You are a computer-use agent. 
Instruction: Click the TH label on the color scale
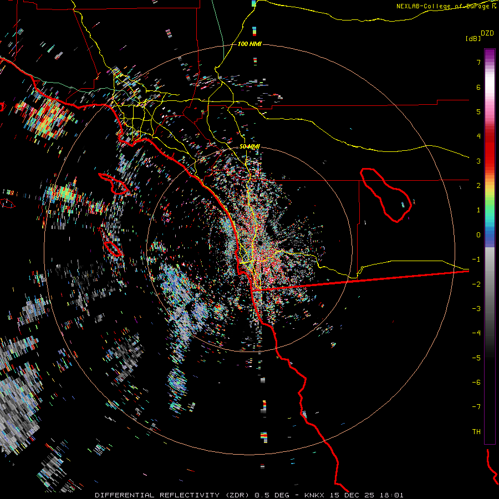pyautogui.click(x=476, y=432)
